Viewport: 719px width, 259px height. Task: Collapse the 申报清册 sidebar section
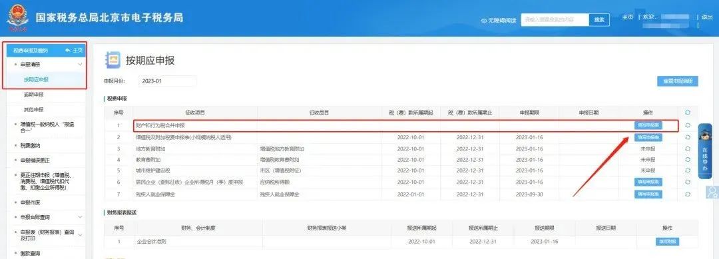[81, 64]
